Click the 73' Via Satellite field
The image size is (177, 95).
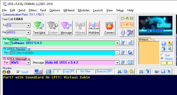point(63,53)
